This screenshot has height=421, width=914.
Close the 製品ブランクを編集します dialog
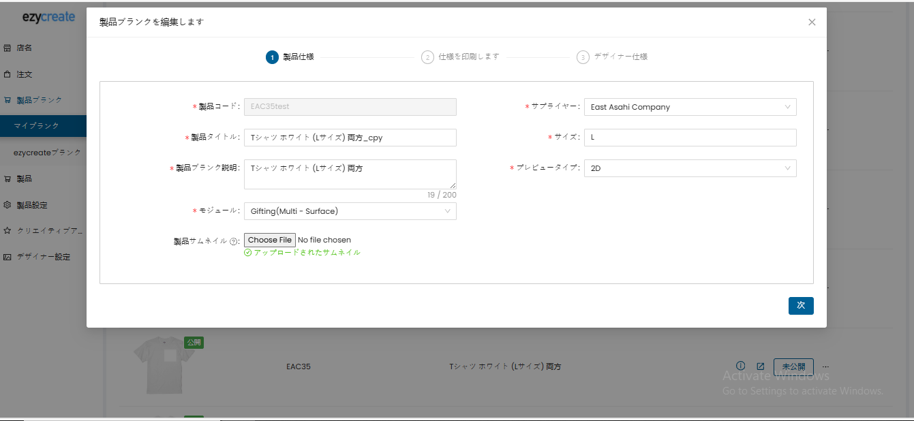[x=812, y=22]
